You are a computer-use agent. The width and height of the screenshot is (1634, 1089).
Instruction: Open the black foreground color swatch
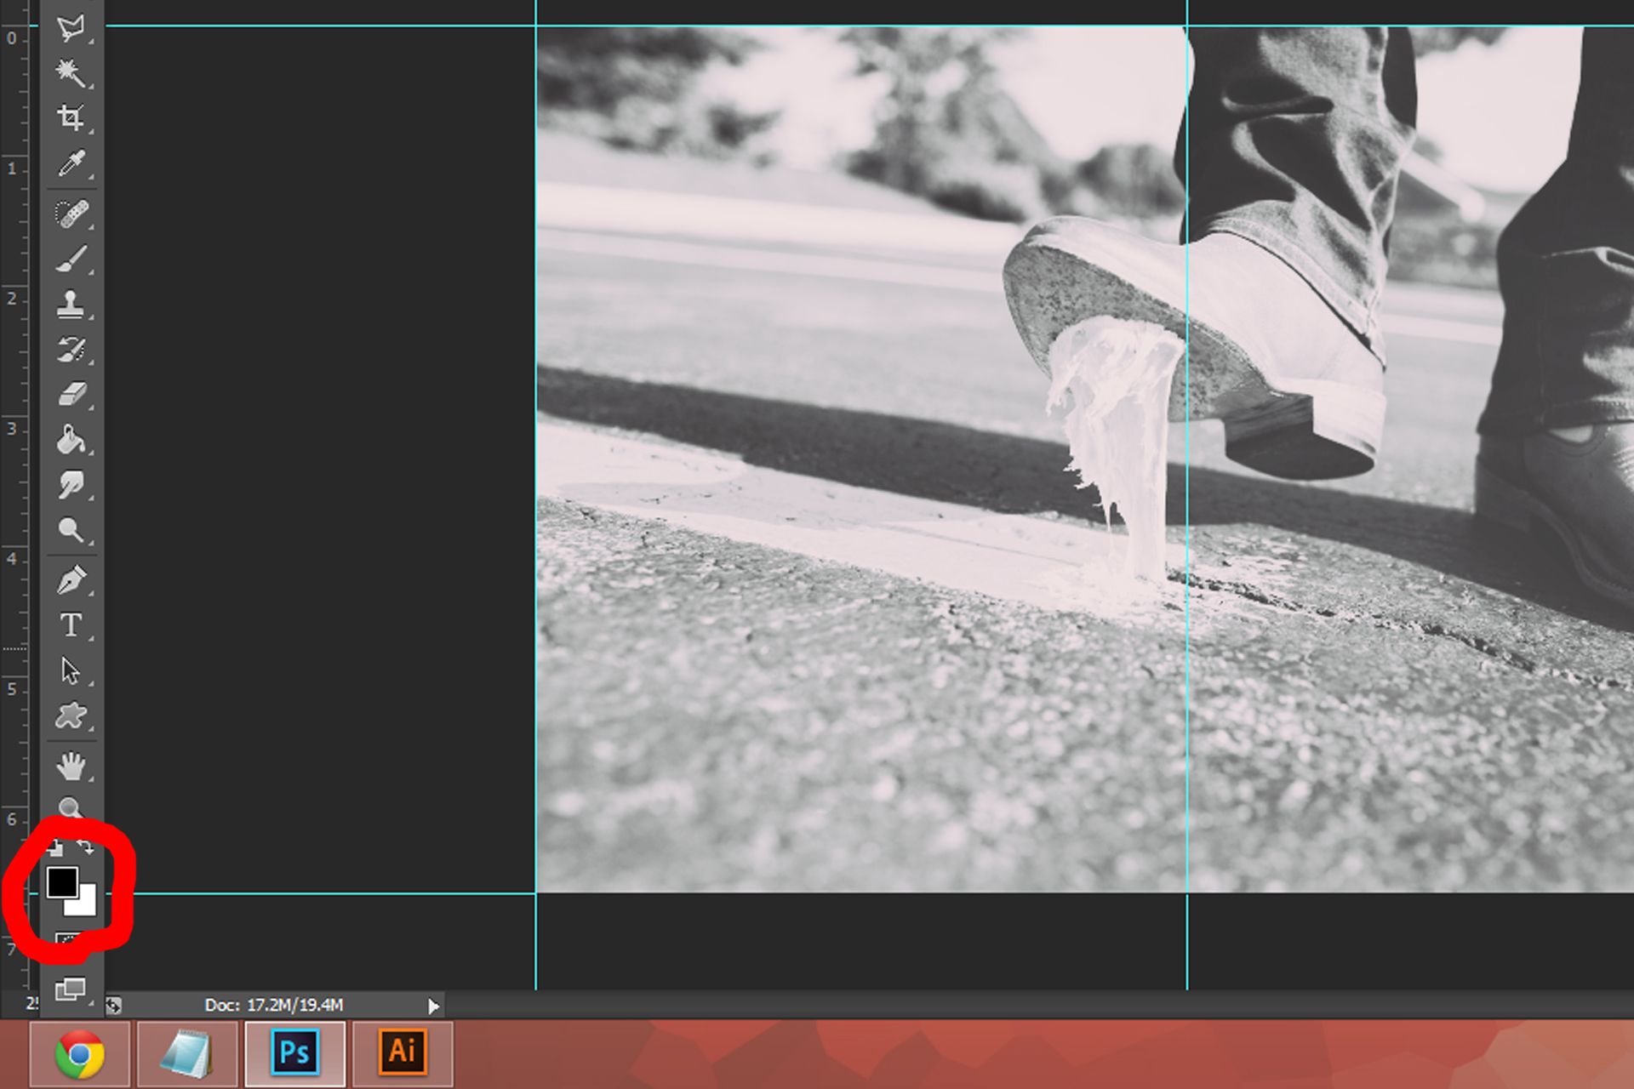point(61,882)
